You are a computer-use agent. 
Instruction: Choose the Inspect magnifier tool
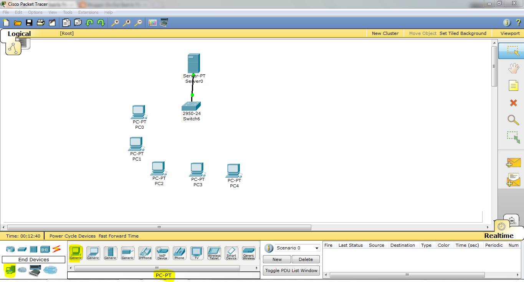(513, 120)
